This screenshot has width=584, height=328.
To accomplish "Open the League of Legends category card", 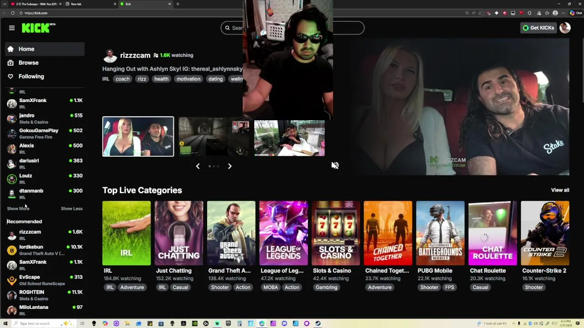I will point(283,233).
